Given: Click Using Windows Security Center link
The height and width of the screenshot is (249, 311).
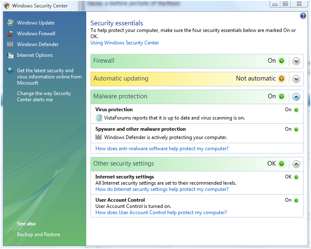Looking at the screenshot, I should tap(124, 43).
